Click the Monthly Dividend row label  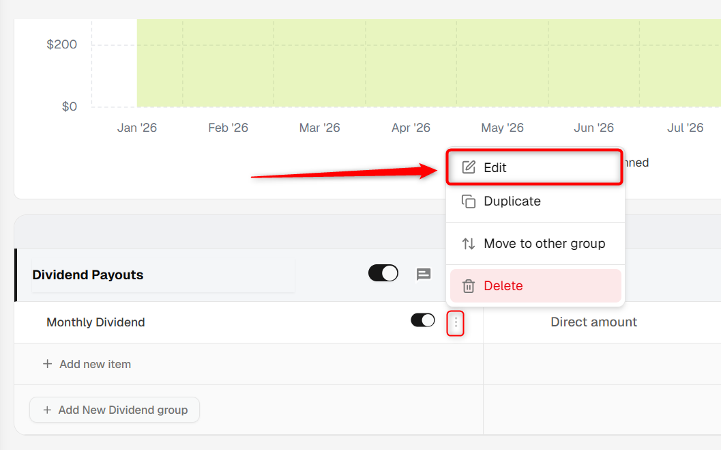coord(95,322)
